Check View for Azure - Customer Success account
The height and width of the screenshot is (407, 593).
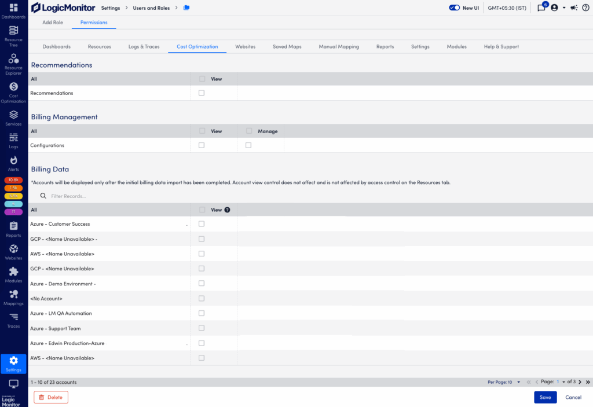click(x=201, y=224)
